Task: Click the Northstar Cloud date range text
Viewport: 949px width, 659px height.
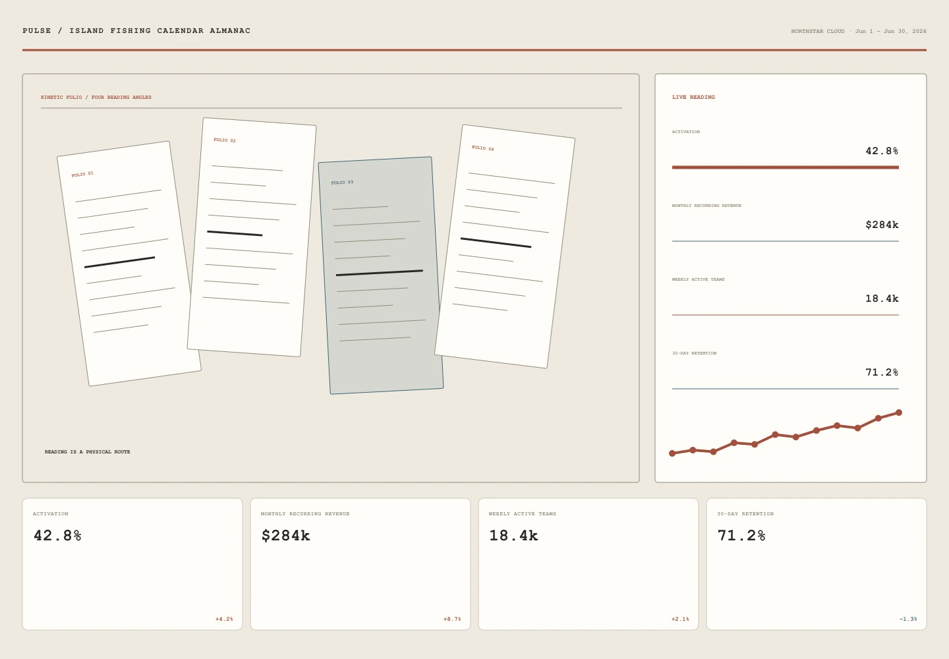Action: point(859,32)
